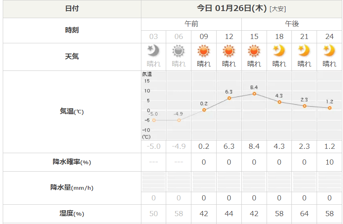Click the grayed sun icon for 06 o'clock
Viewport: 343px width, 224px height.
(178, 51)
